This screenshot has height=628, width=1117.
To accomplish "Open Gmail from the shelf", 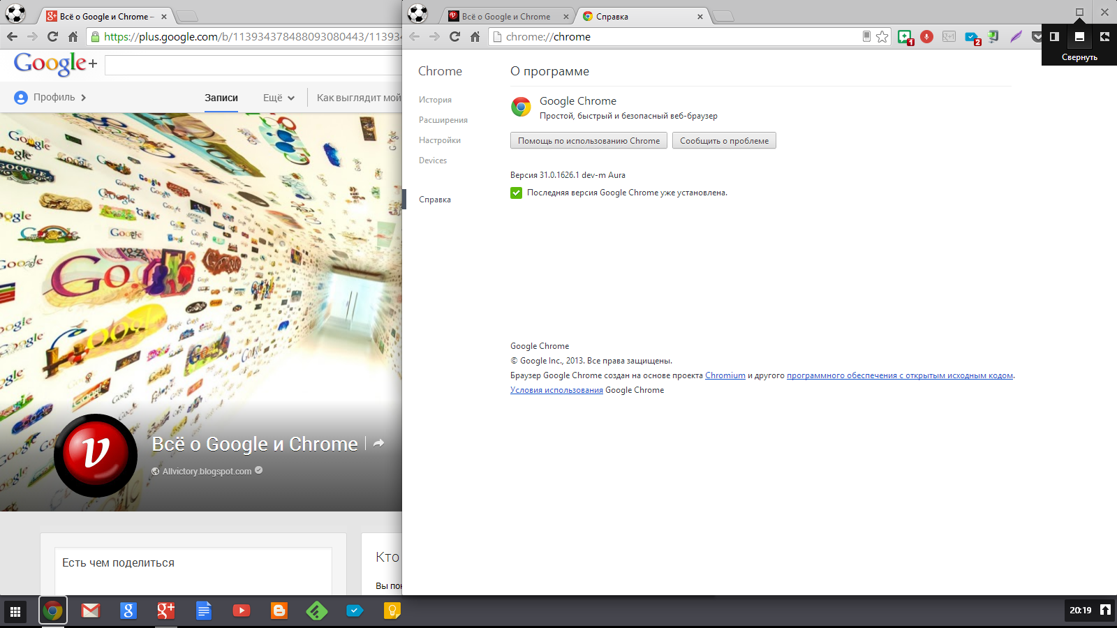I will click(x=91, y=611).
